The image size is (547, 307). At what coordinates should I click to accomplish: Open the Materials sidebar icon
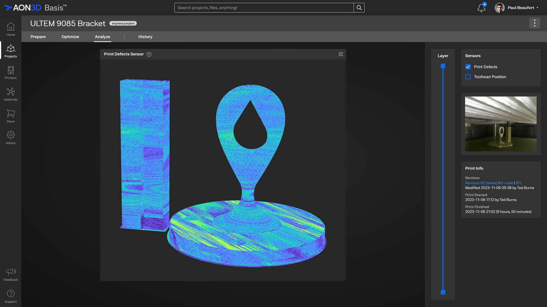tap(11, 94)
